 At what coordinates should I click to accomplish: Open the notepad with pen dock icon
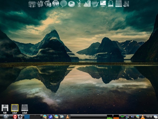pyautogui.click(x=95, y=4)
